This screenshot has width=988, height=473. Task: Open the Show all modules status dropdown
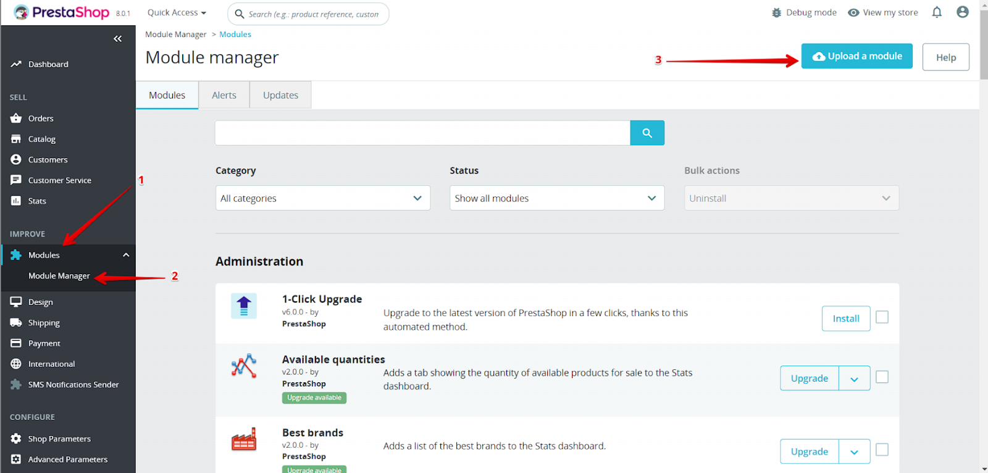[557, 198]
